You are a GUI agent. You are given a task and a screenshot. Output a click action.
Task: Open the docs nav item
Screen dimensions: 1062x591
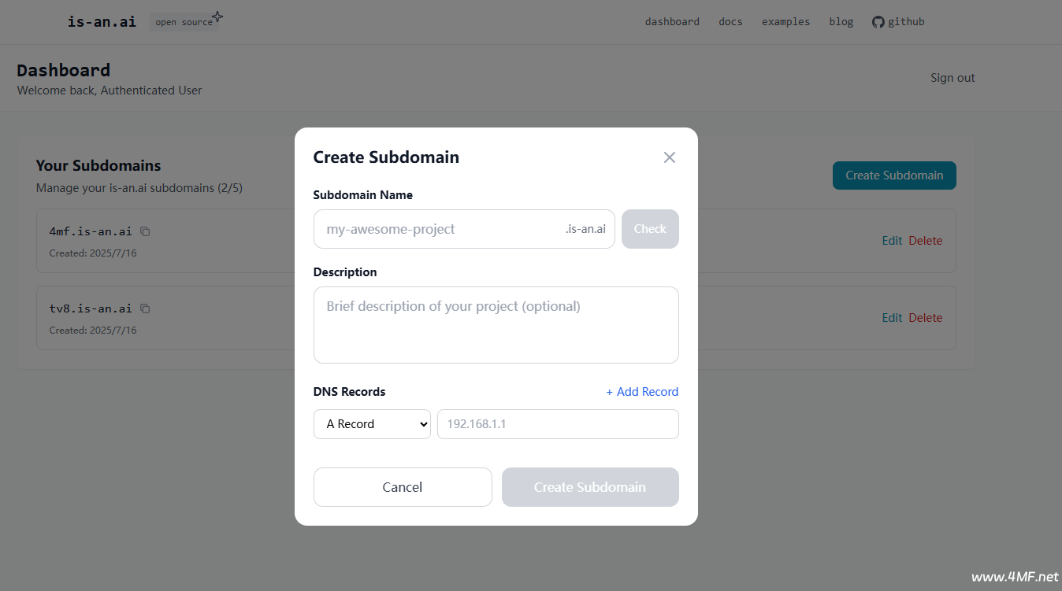pyautogui.click(x=730, y=22)
